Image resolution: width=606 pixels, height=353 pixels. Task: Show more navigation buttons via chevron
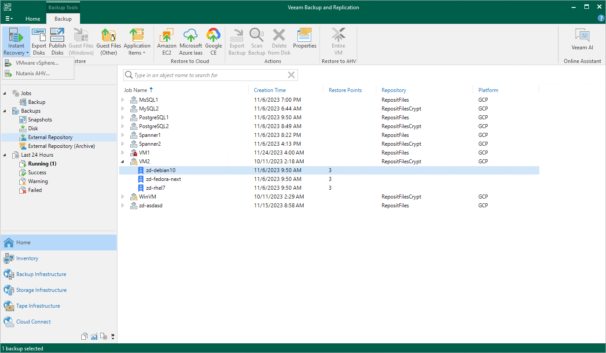(x=113, y=337)
